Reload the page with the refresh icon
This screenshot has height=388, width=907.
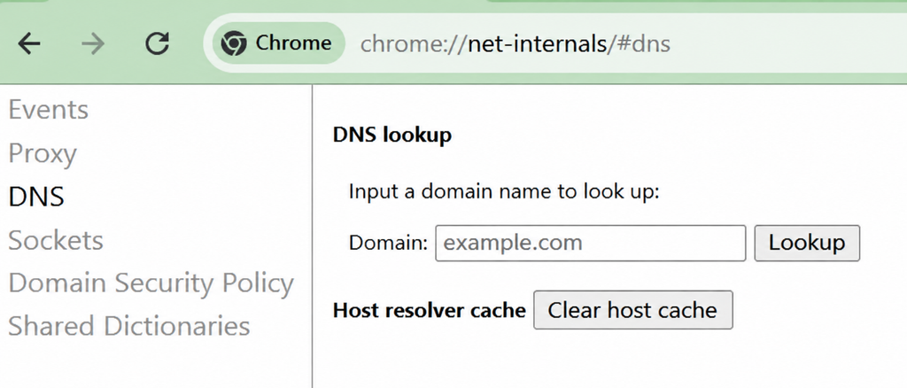click(157, 43)
